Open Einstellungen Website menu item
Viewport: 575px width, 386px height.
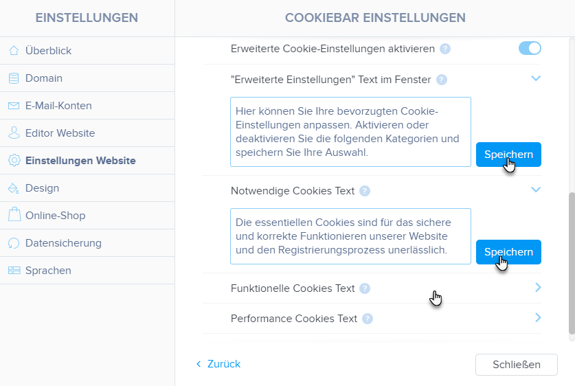(80, 161)
